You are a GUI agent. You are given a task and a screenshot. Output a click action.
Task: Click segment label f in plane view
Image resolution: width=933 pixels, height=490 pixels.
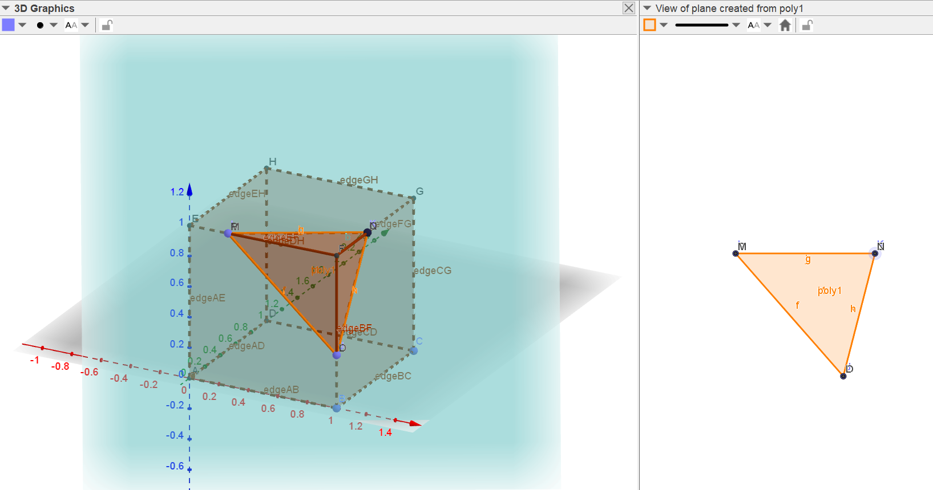tap(798, 305)
